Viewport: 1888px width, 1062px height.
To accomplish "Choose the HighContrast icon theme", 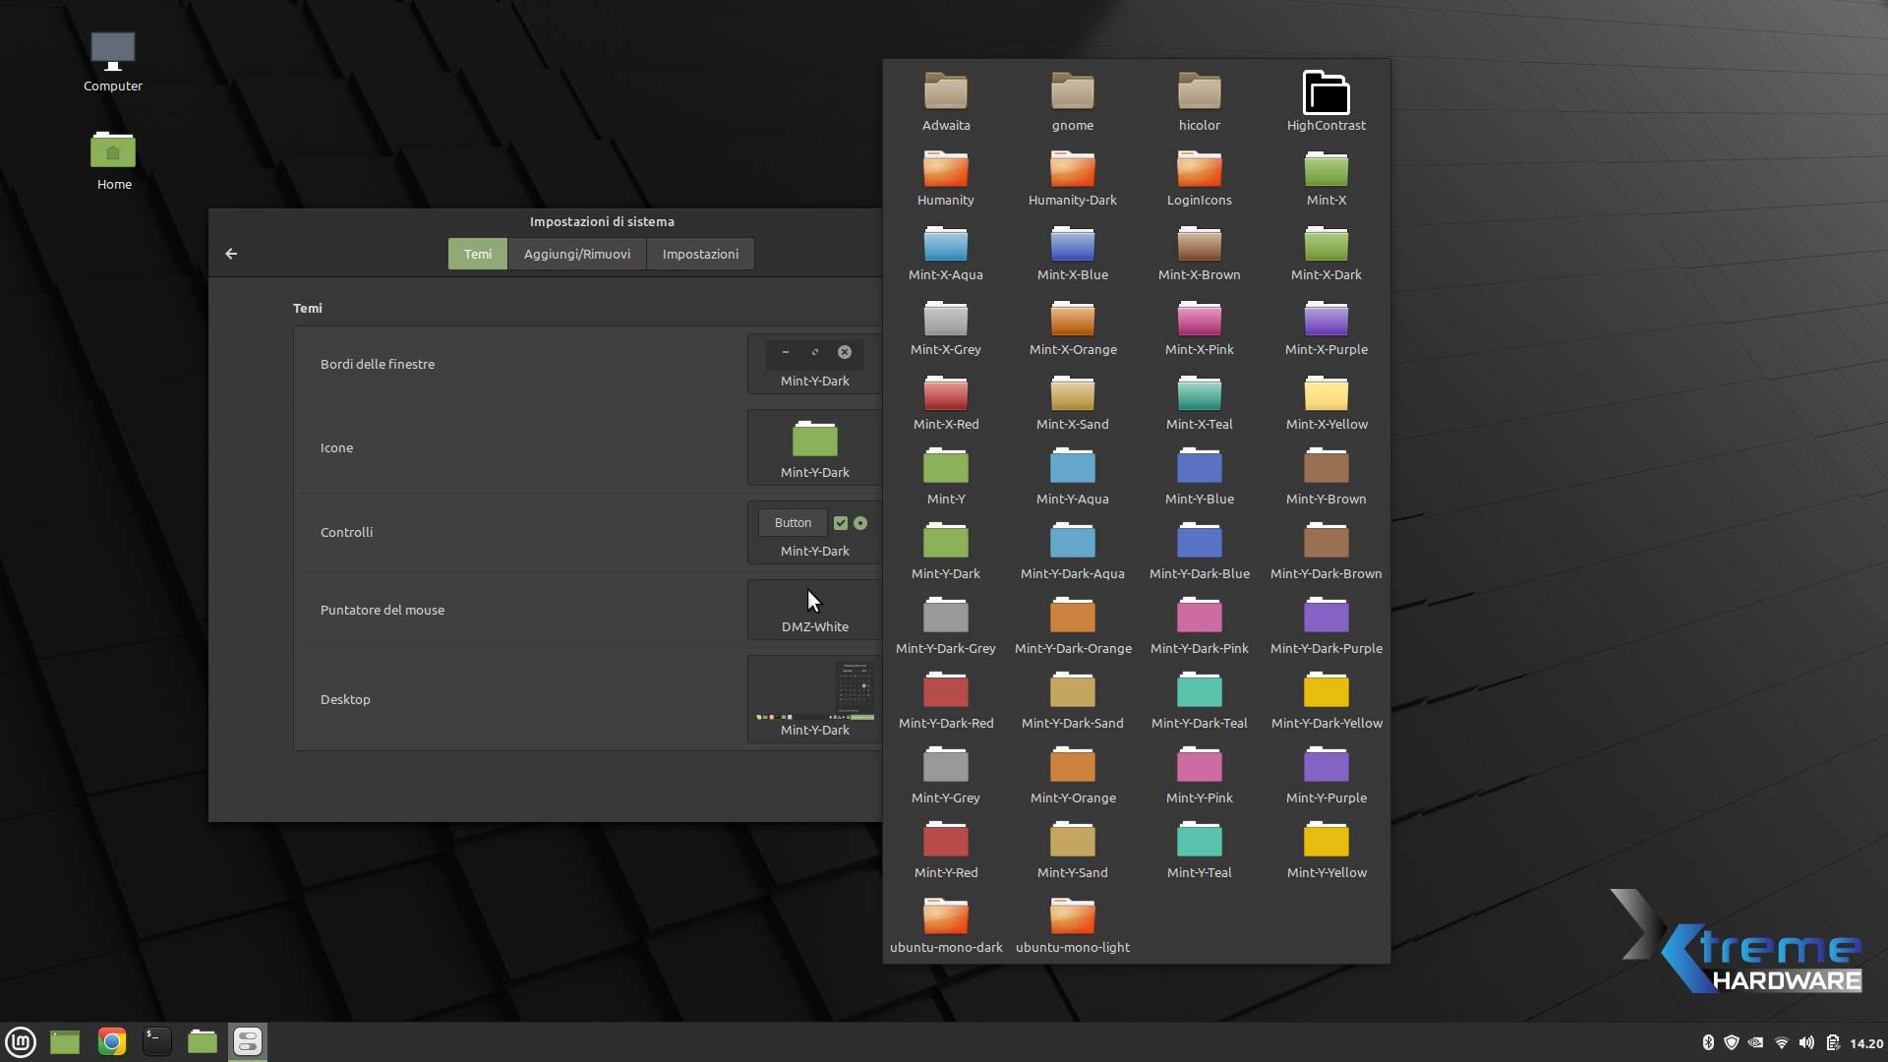I will tap(1326, 102).
